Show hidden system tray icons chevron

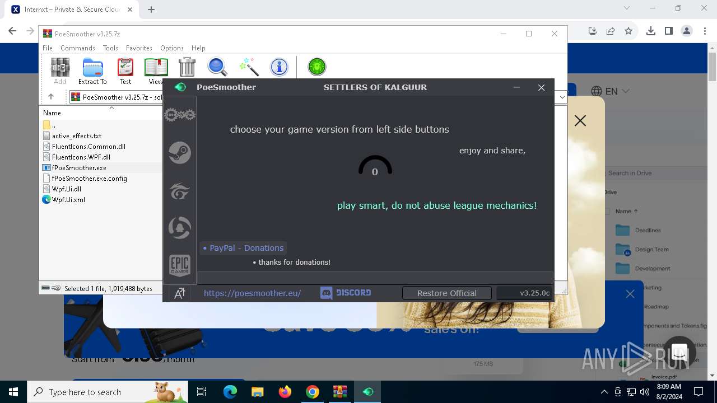point(604,392)
